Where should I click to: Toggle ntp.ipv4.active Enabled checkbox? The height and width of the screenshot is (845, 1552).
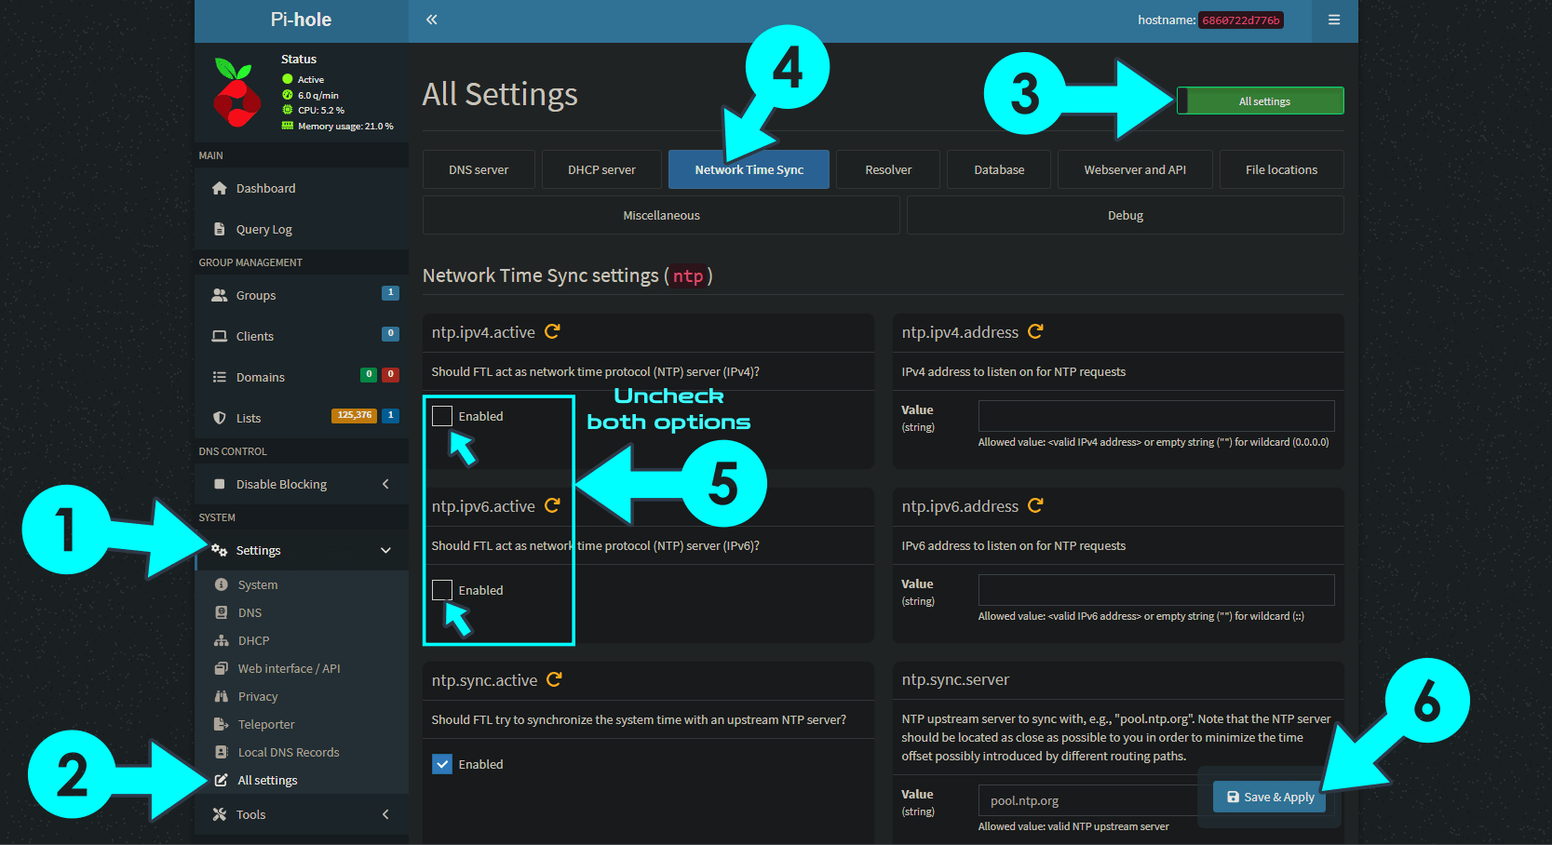pos(442,416)
